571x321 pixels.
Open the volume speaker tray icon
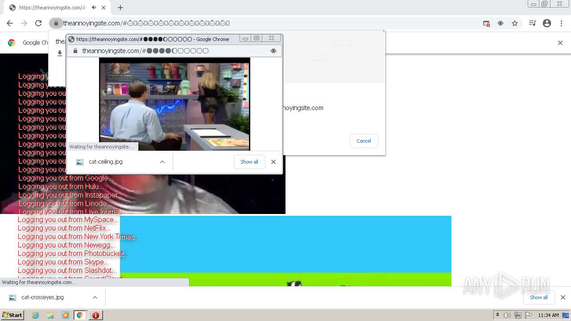(507, 315)
